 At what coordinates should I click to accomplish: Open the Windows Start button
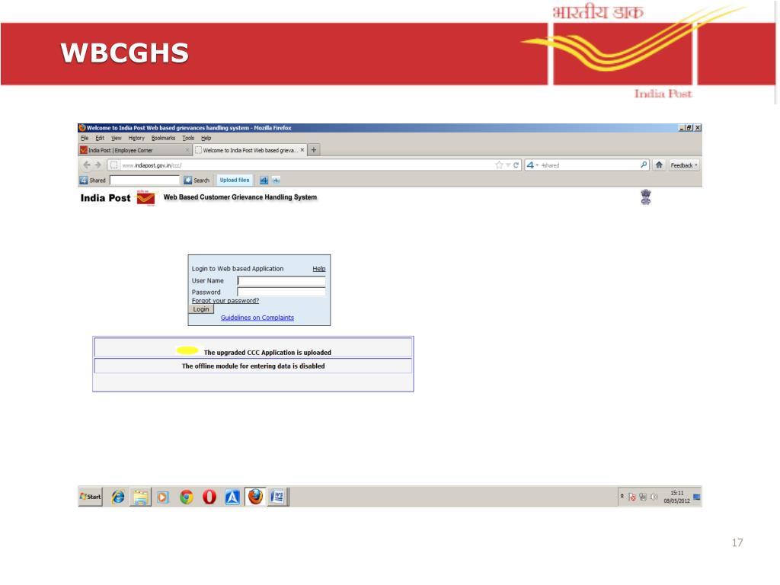pyautogui.click(x=91, y=497)
